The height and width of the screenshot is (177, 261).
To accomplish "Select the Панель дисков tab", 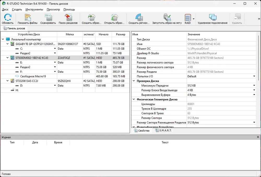I will pos(14,28).
